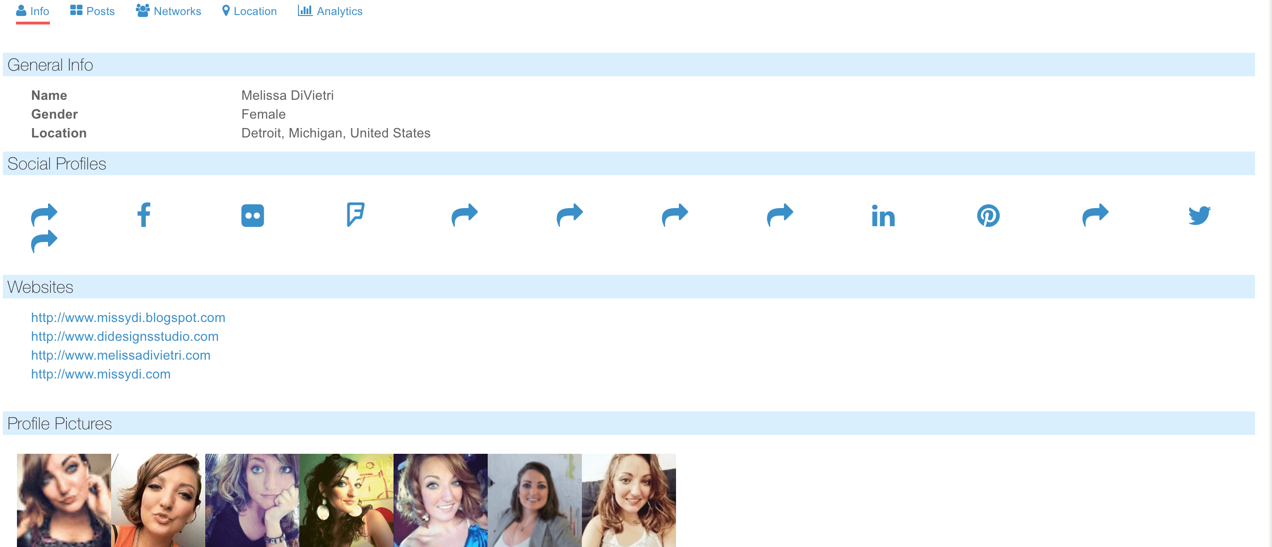Click the share arrow before the Facebook icon
Viewport: 1272px width, 547px height.
(44, 215)
